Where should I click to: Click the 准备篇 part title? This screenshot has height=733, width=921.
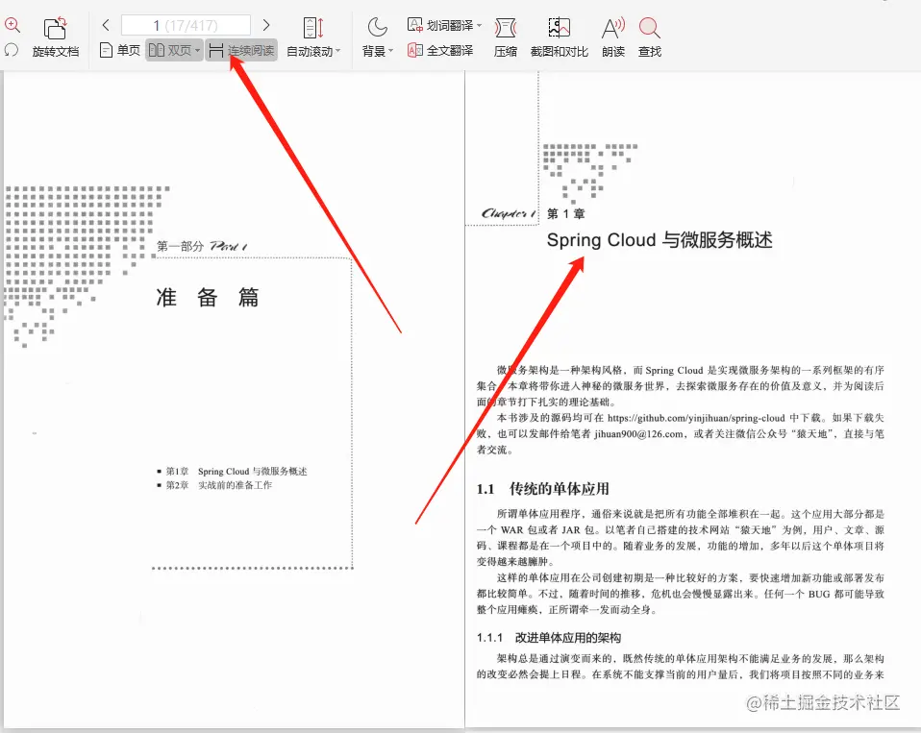pyautogui.click(x=208, y=298)
